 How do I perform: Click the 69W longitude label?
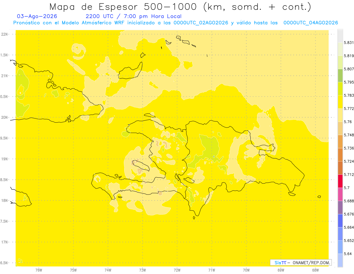tap(281, 270)
